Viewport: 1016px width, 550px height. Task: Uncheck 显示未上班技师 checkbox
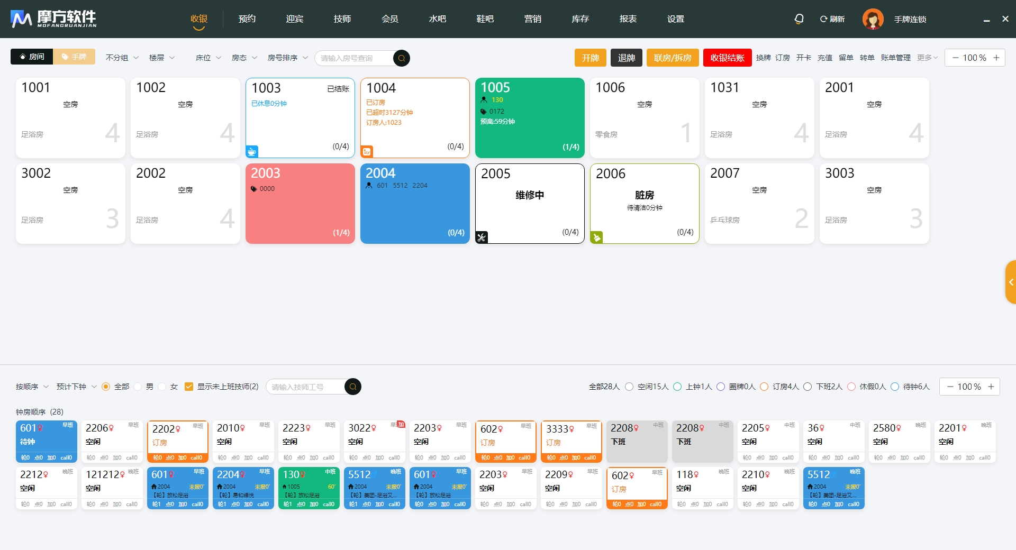189,387
